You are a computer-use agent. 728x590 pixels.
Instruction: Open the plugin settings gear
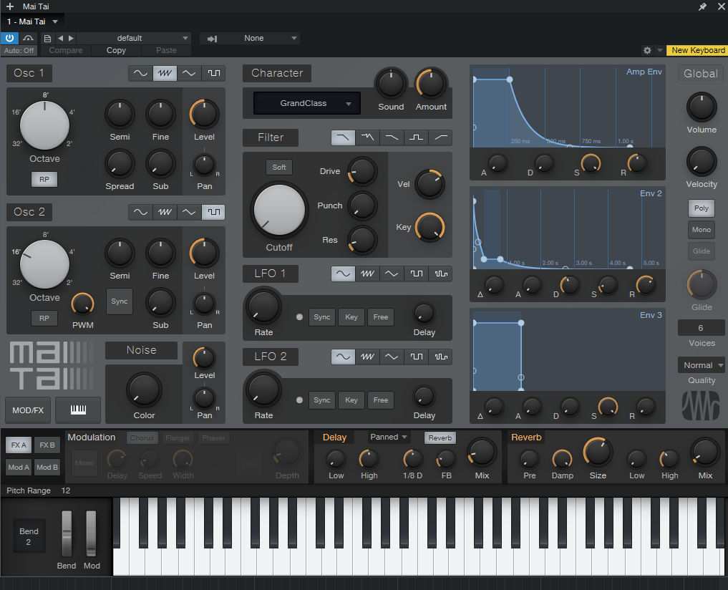pos(647,50)
